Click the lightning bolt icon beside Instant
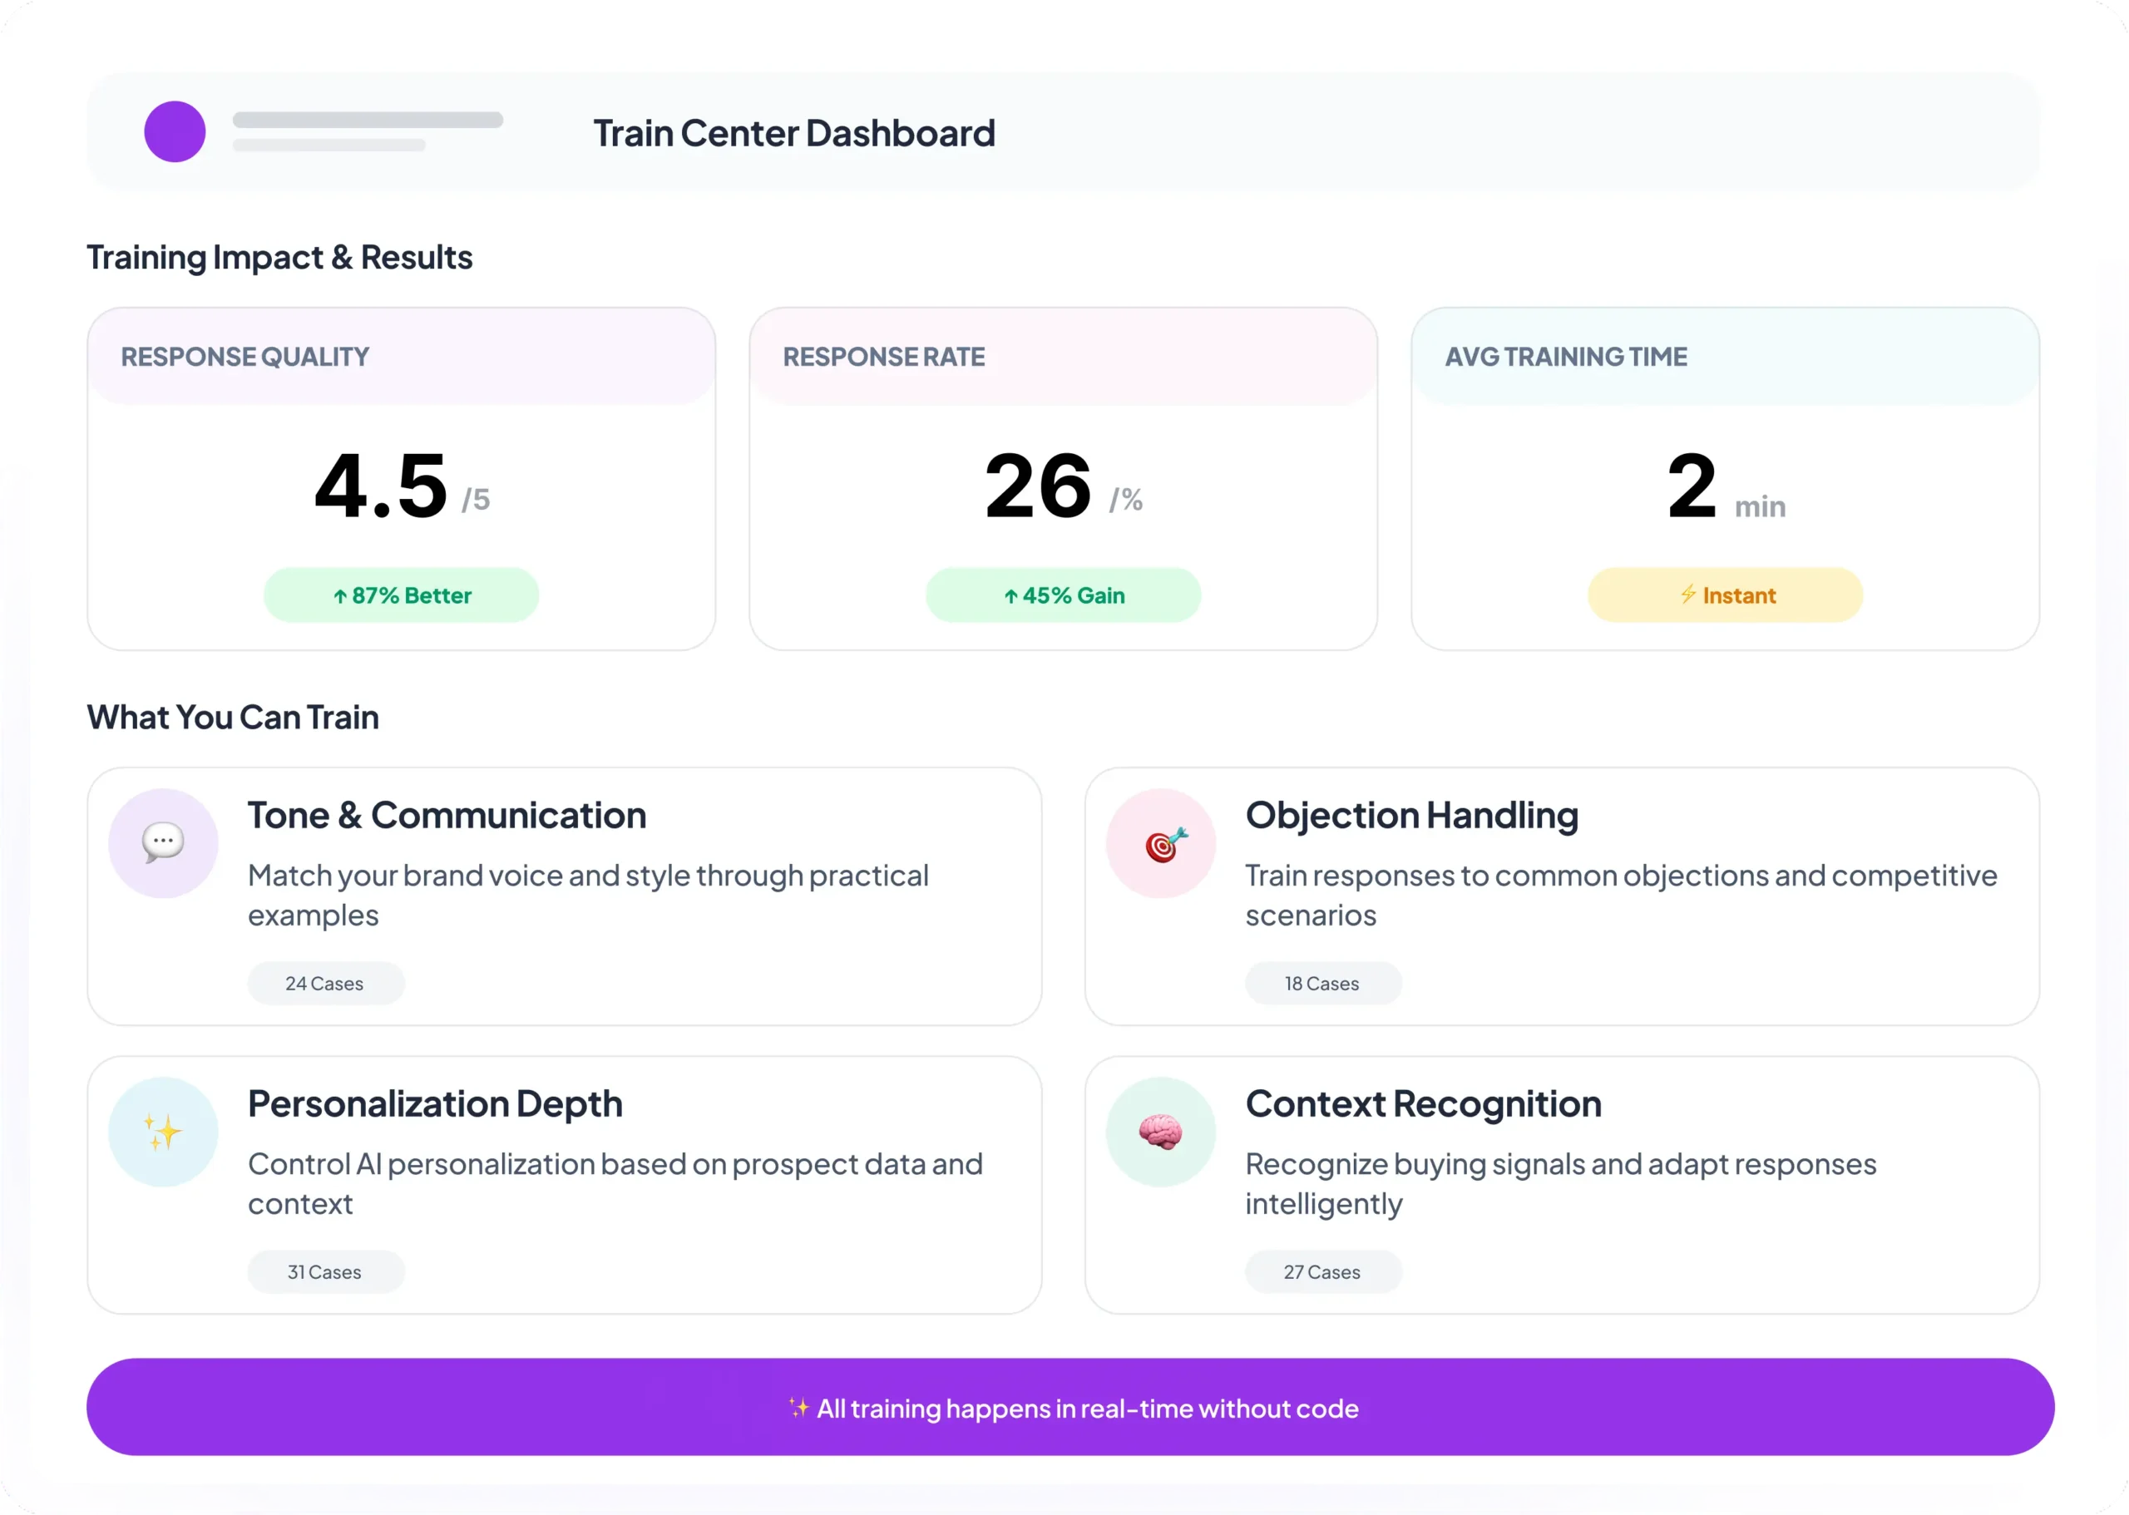This screenshot has width=2129, height=1515. point(1687,595)
